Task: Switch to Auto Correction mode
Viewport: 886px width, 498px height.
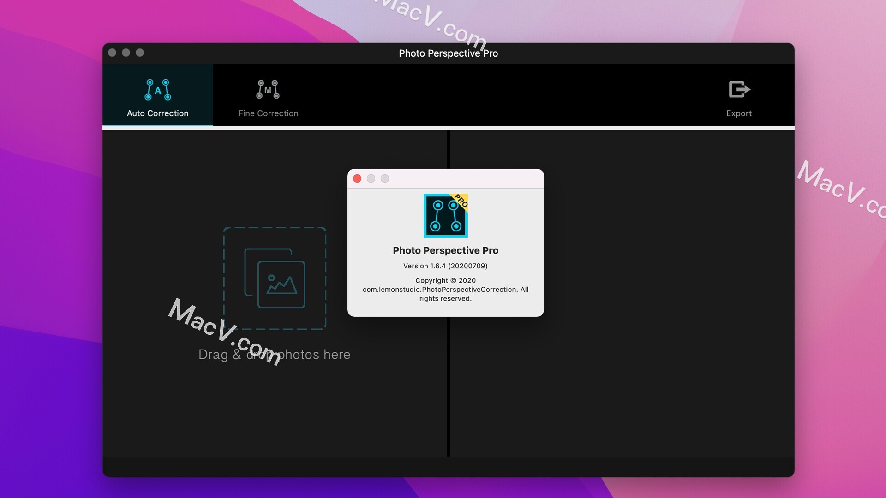Action: click(158, 95)
